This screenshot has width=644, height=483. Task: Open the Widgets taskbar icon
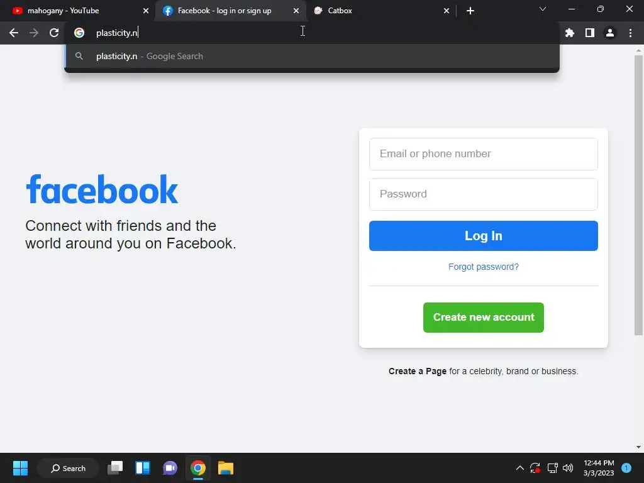[x=143, y=468]
